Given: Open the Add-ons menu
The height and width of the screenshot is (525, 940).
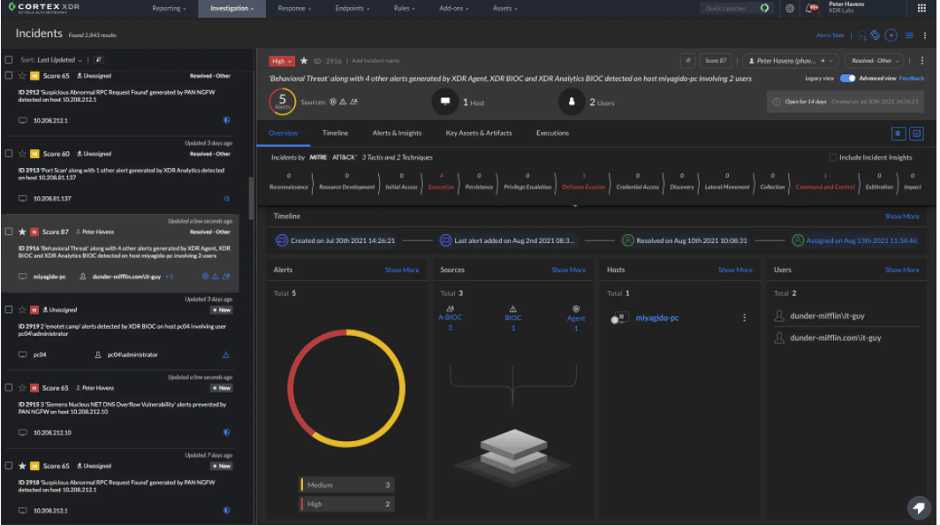Looking at the screenshot, I should click(x=454, y=9).
